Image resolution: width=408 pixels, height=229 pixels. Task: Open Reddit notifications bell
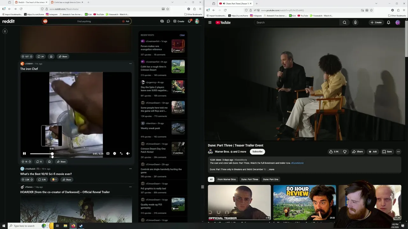[x=189, y=21]
